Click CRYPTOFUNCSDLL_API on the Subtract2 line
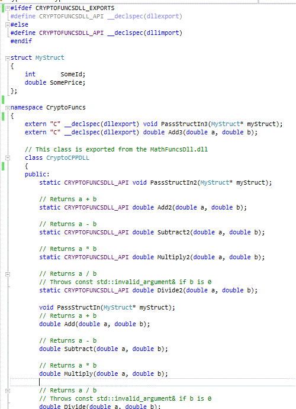The image size is (296, 409). [x=96, y=232]
